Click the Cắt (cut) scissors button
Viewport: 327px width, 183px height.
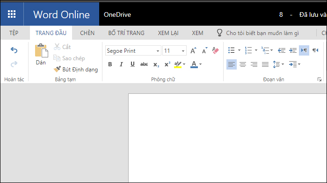point(62,47)
